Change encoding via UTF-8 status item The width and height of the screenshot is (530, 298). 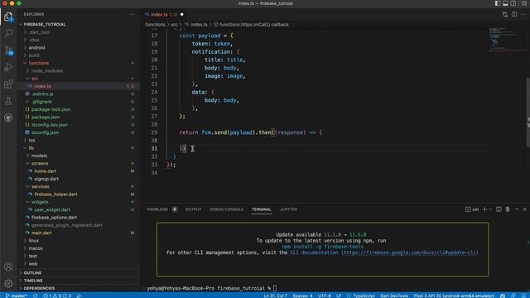click(325, 296)
